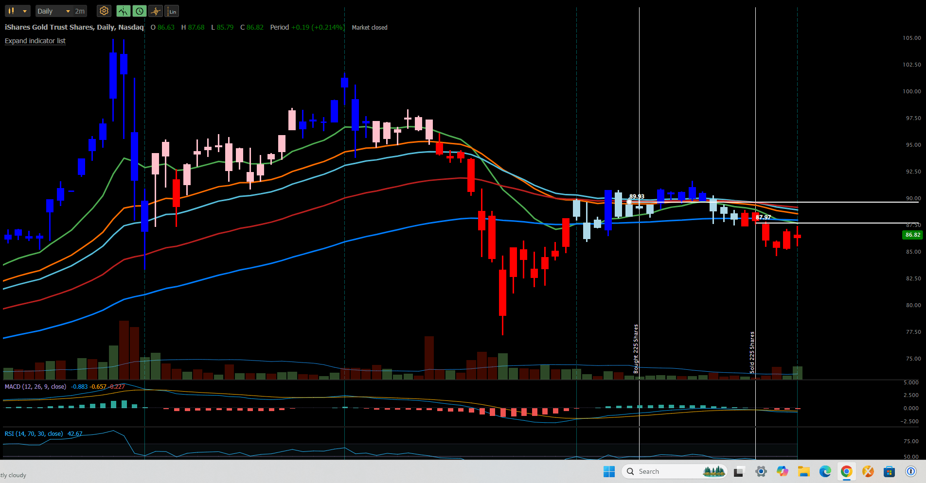Select the MACD indicator label
This screenshot has width=926, height=483.
coord(36,387)
